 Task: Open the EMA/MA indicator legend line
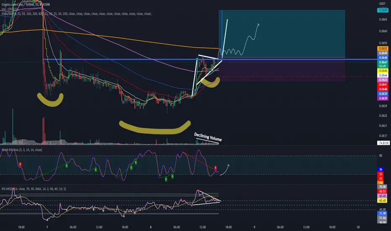pyautogui.click(x=76, y=14)
